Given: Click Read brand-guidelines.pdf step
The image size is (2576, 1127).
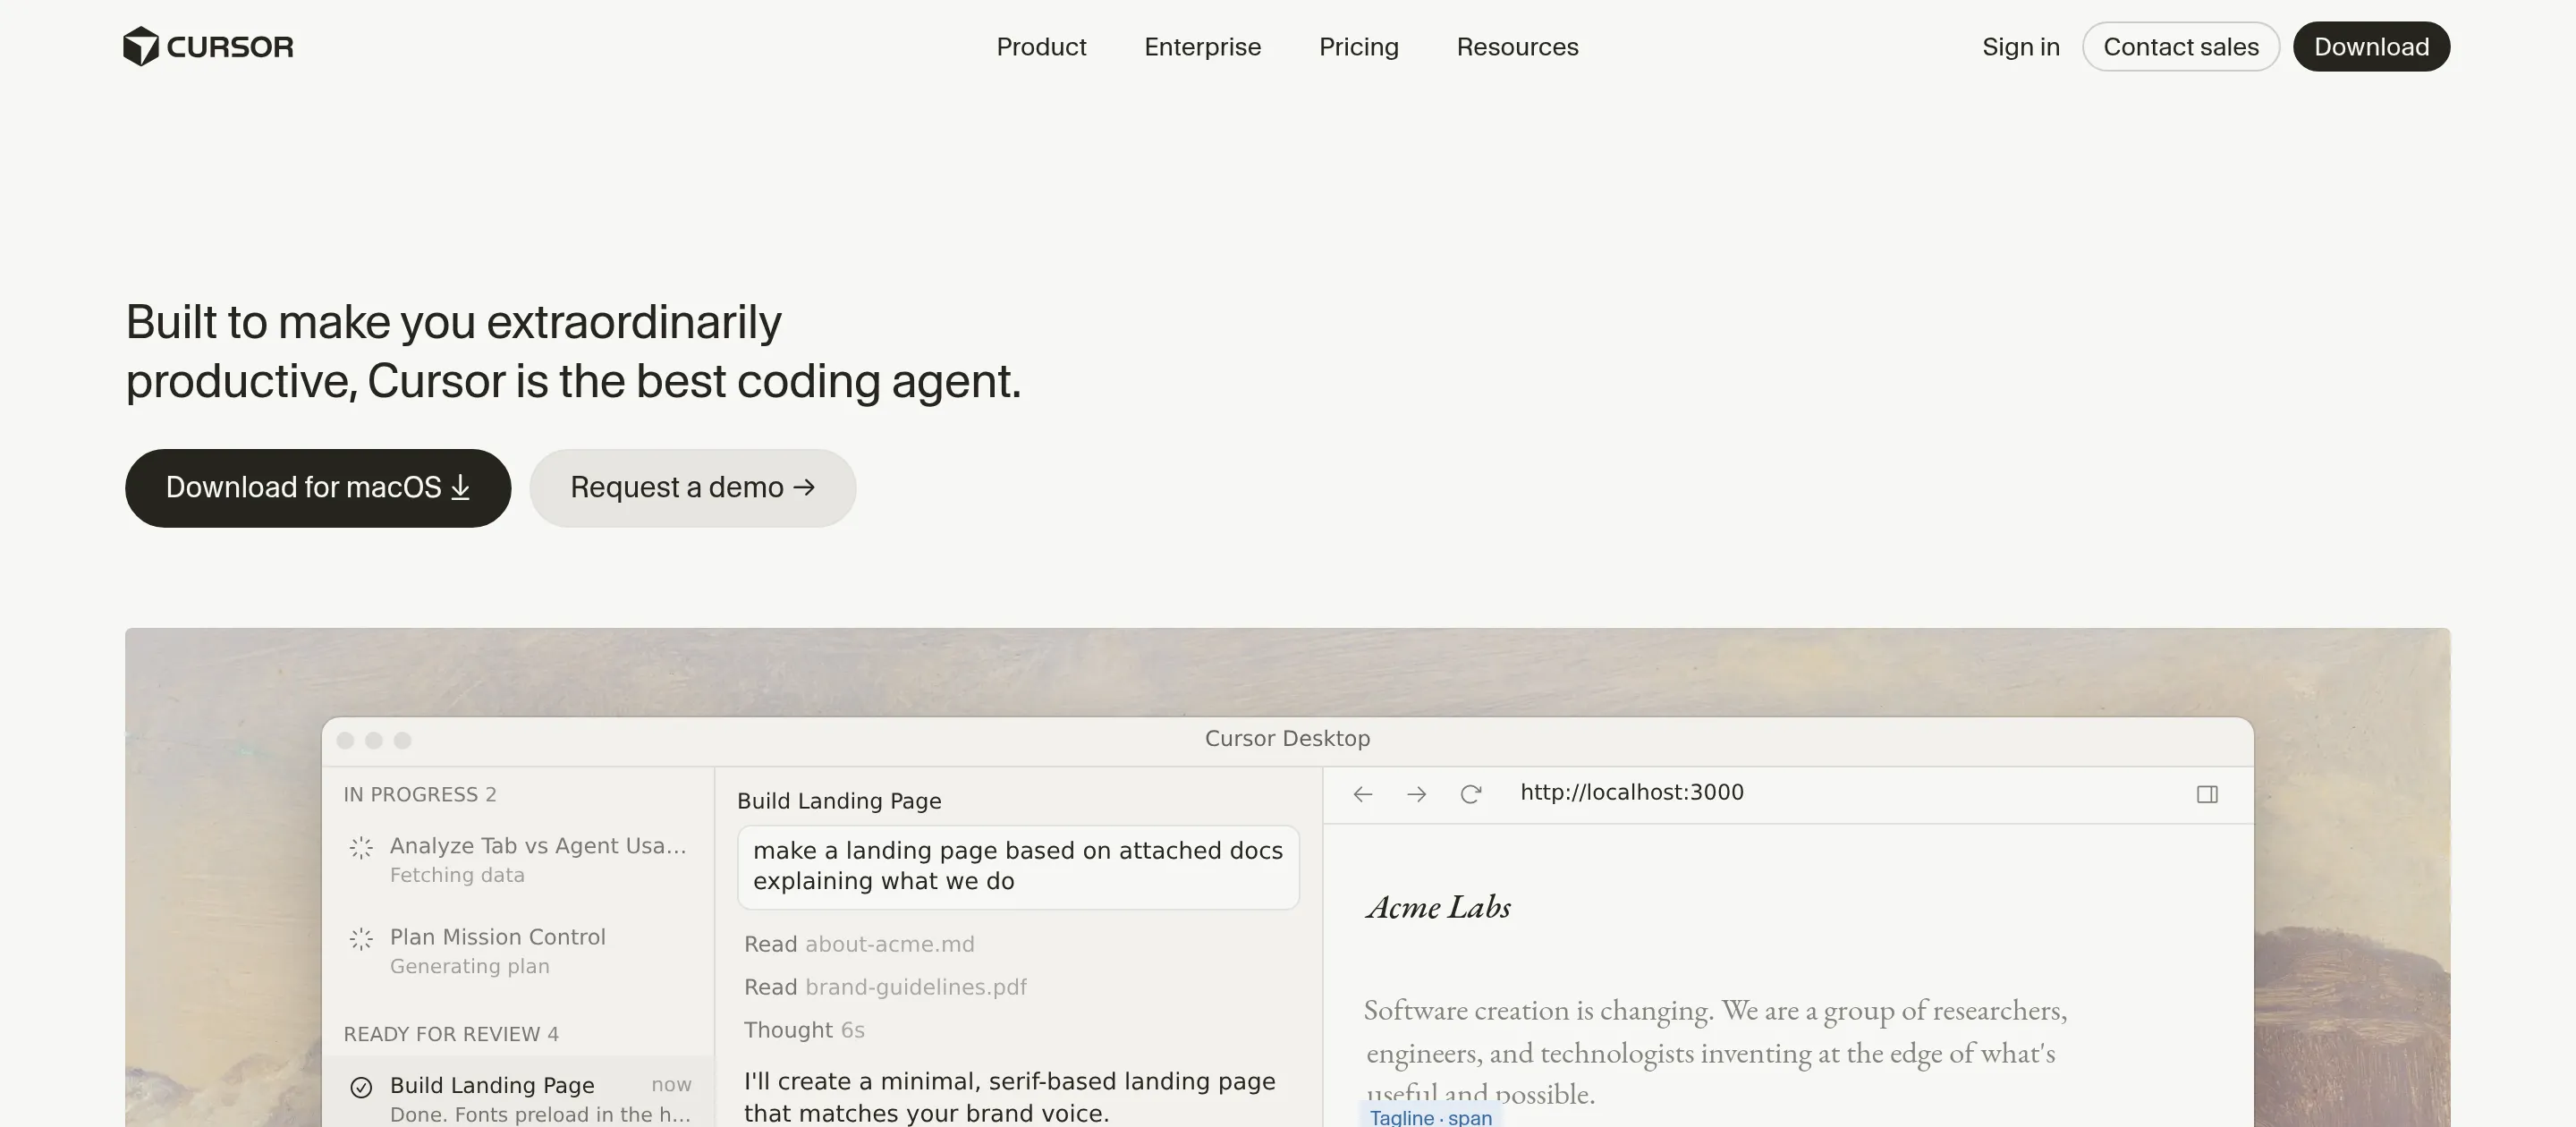Looking at the screenshot, I should [885, 987].
